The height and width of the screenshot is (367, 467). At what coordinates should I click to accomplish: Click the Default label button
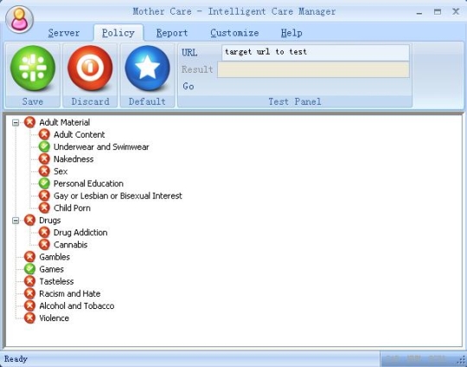(x=147, y=101)
